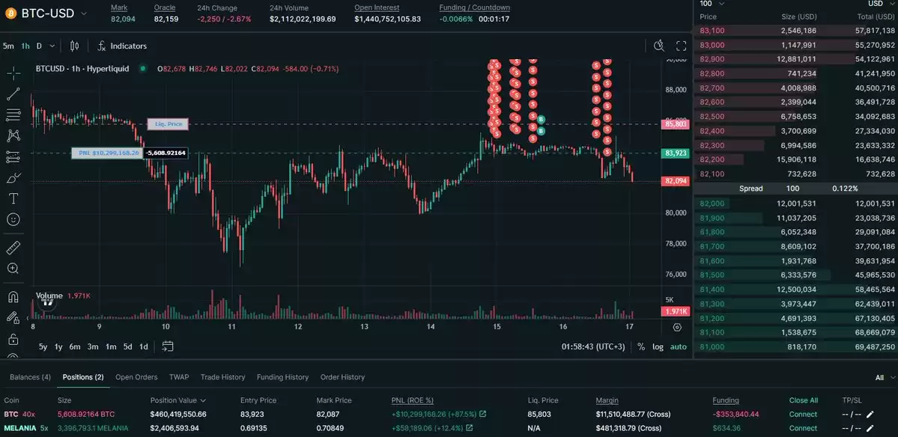Screen dimensions: 898x437
Task: Select the 83,100 ask price row
Action: (x=796, y=31)
